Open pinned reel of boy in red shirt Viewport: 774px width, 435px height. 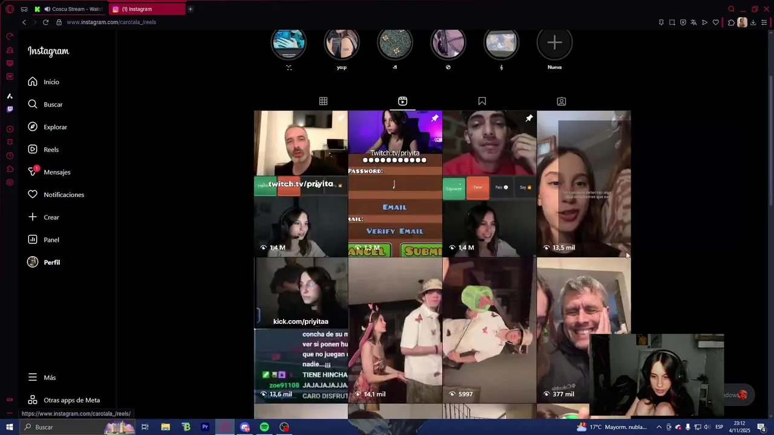[x=489, y=184]
